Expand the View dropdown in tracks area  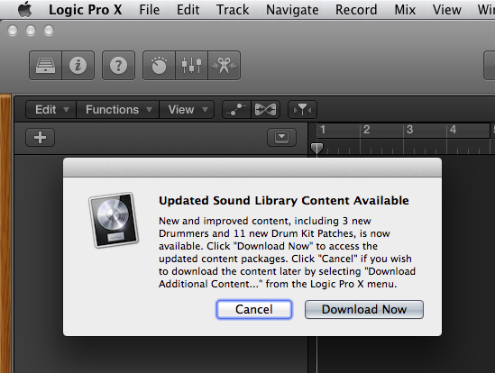(187, 110)
